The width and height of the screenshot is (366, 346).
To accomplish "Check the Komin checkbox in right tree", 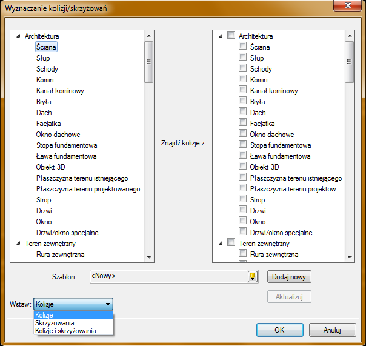I will tap(243, 79).
